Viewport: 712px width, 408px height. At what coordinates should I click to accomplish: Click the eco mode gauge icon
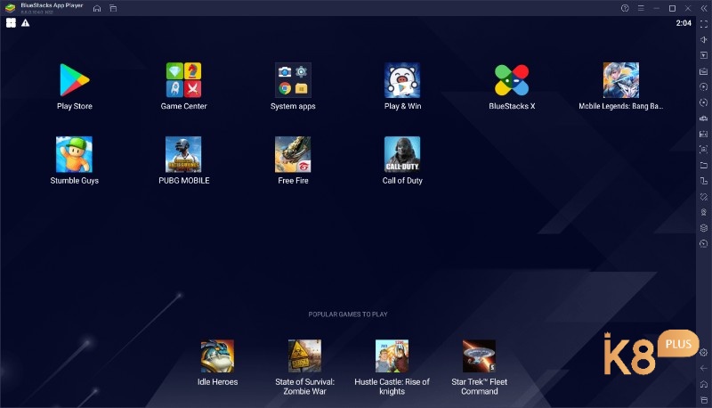click(x=704, y=243)
